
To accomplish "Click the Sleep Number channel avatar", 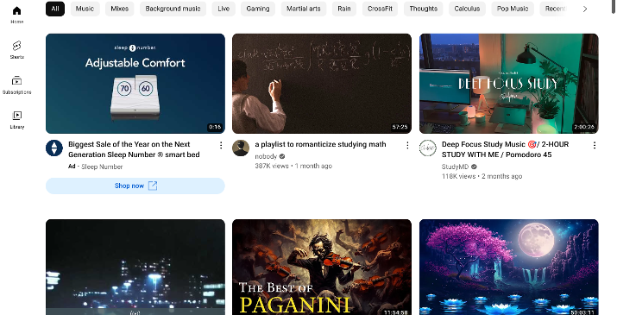I will click(54, 148).
